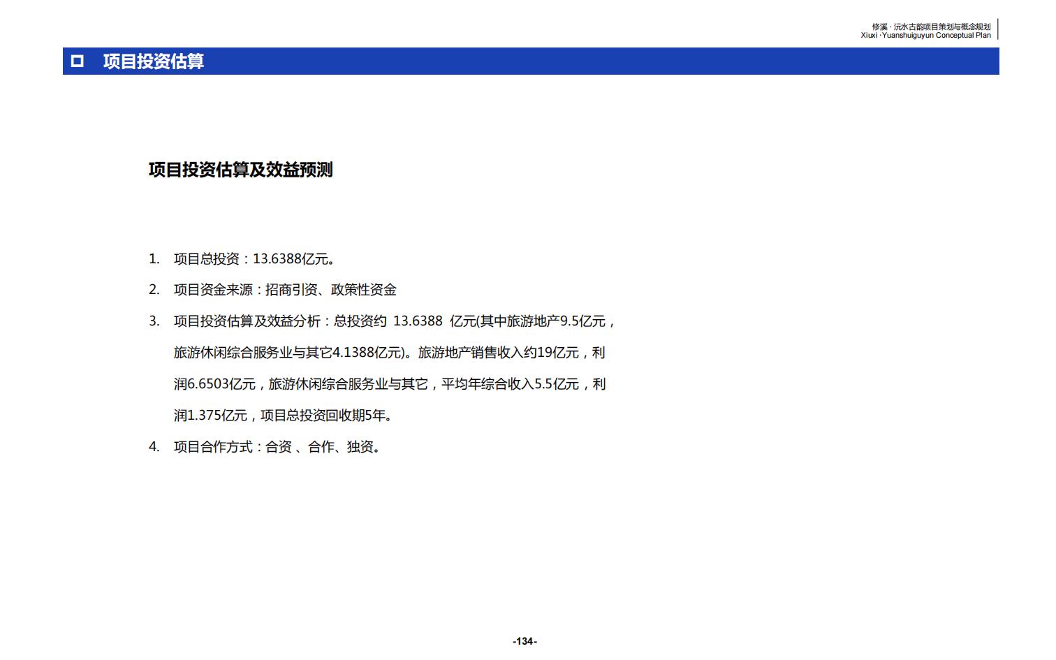The height and width of the screenshot is (660, 1056).
Task: Click the heading 项目投资估算及效益预测
Action: click(241, 170)
